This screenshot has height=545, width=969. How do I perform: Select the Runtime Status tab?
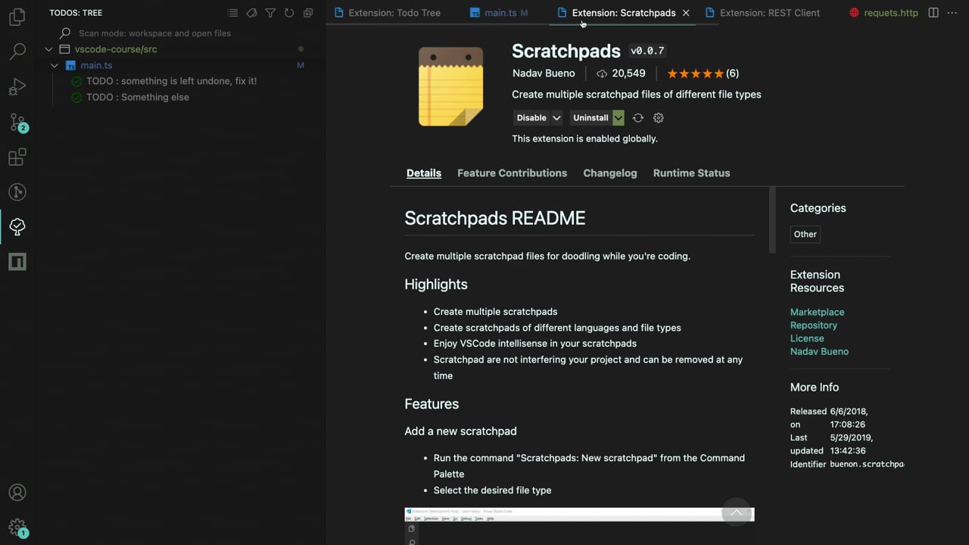(691, 173)
